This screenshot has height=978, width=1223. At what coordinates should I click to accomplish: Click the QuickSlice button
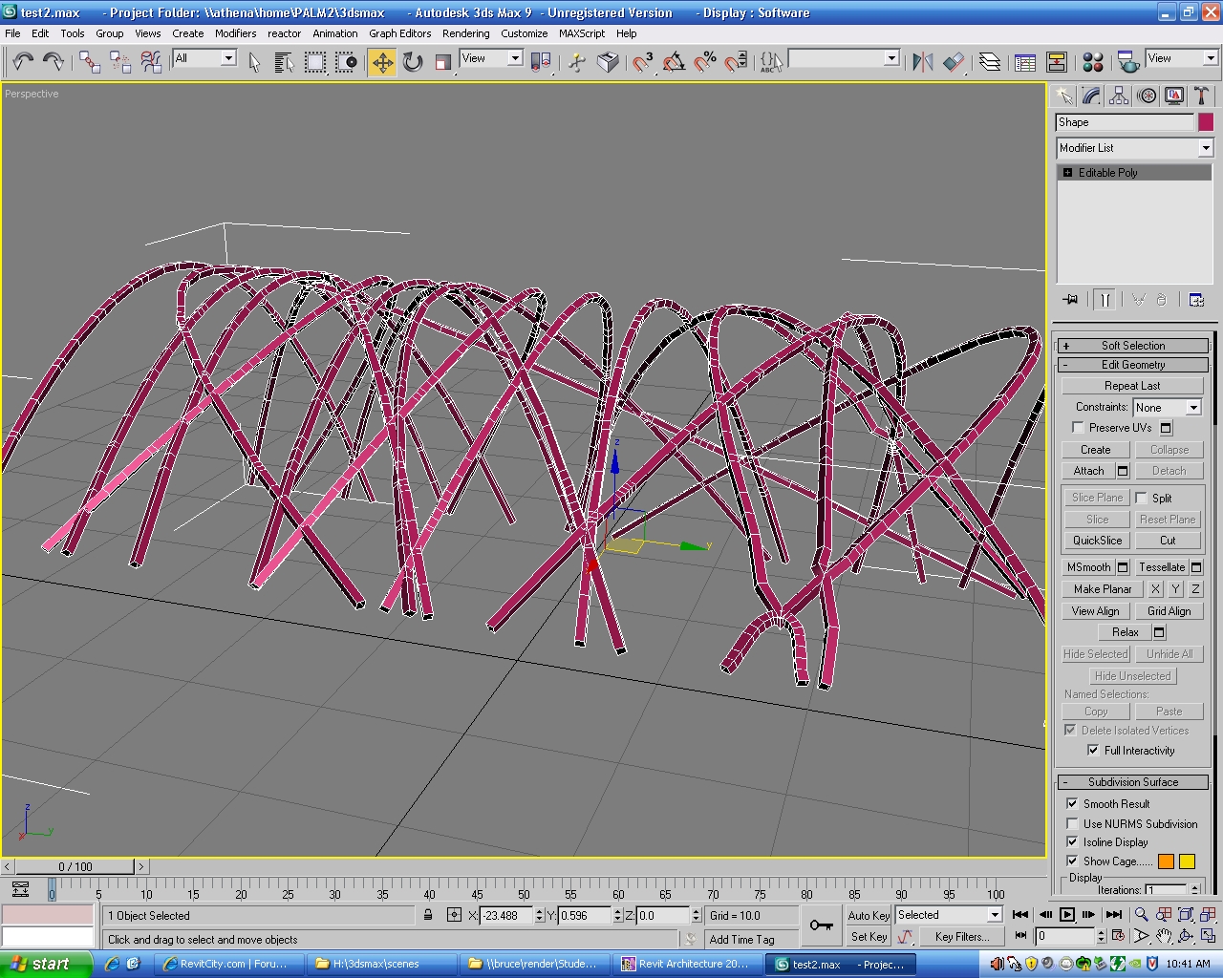pos(1096,541)
